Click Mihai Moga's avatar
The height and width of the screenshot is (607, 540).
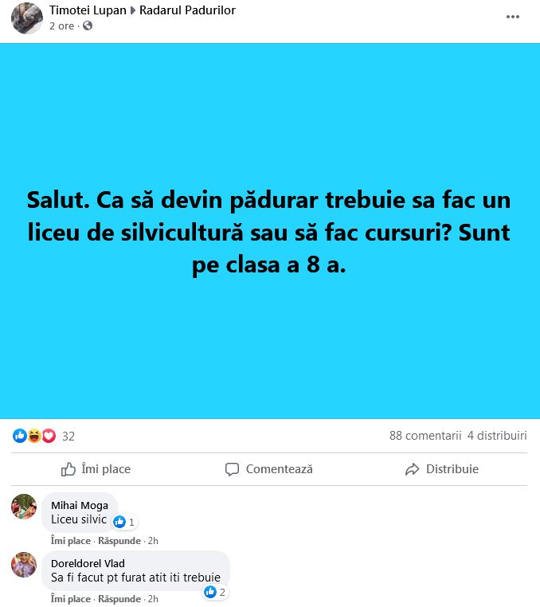(24, 507)
